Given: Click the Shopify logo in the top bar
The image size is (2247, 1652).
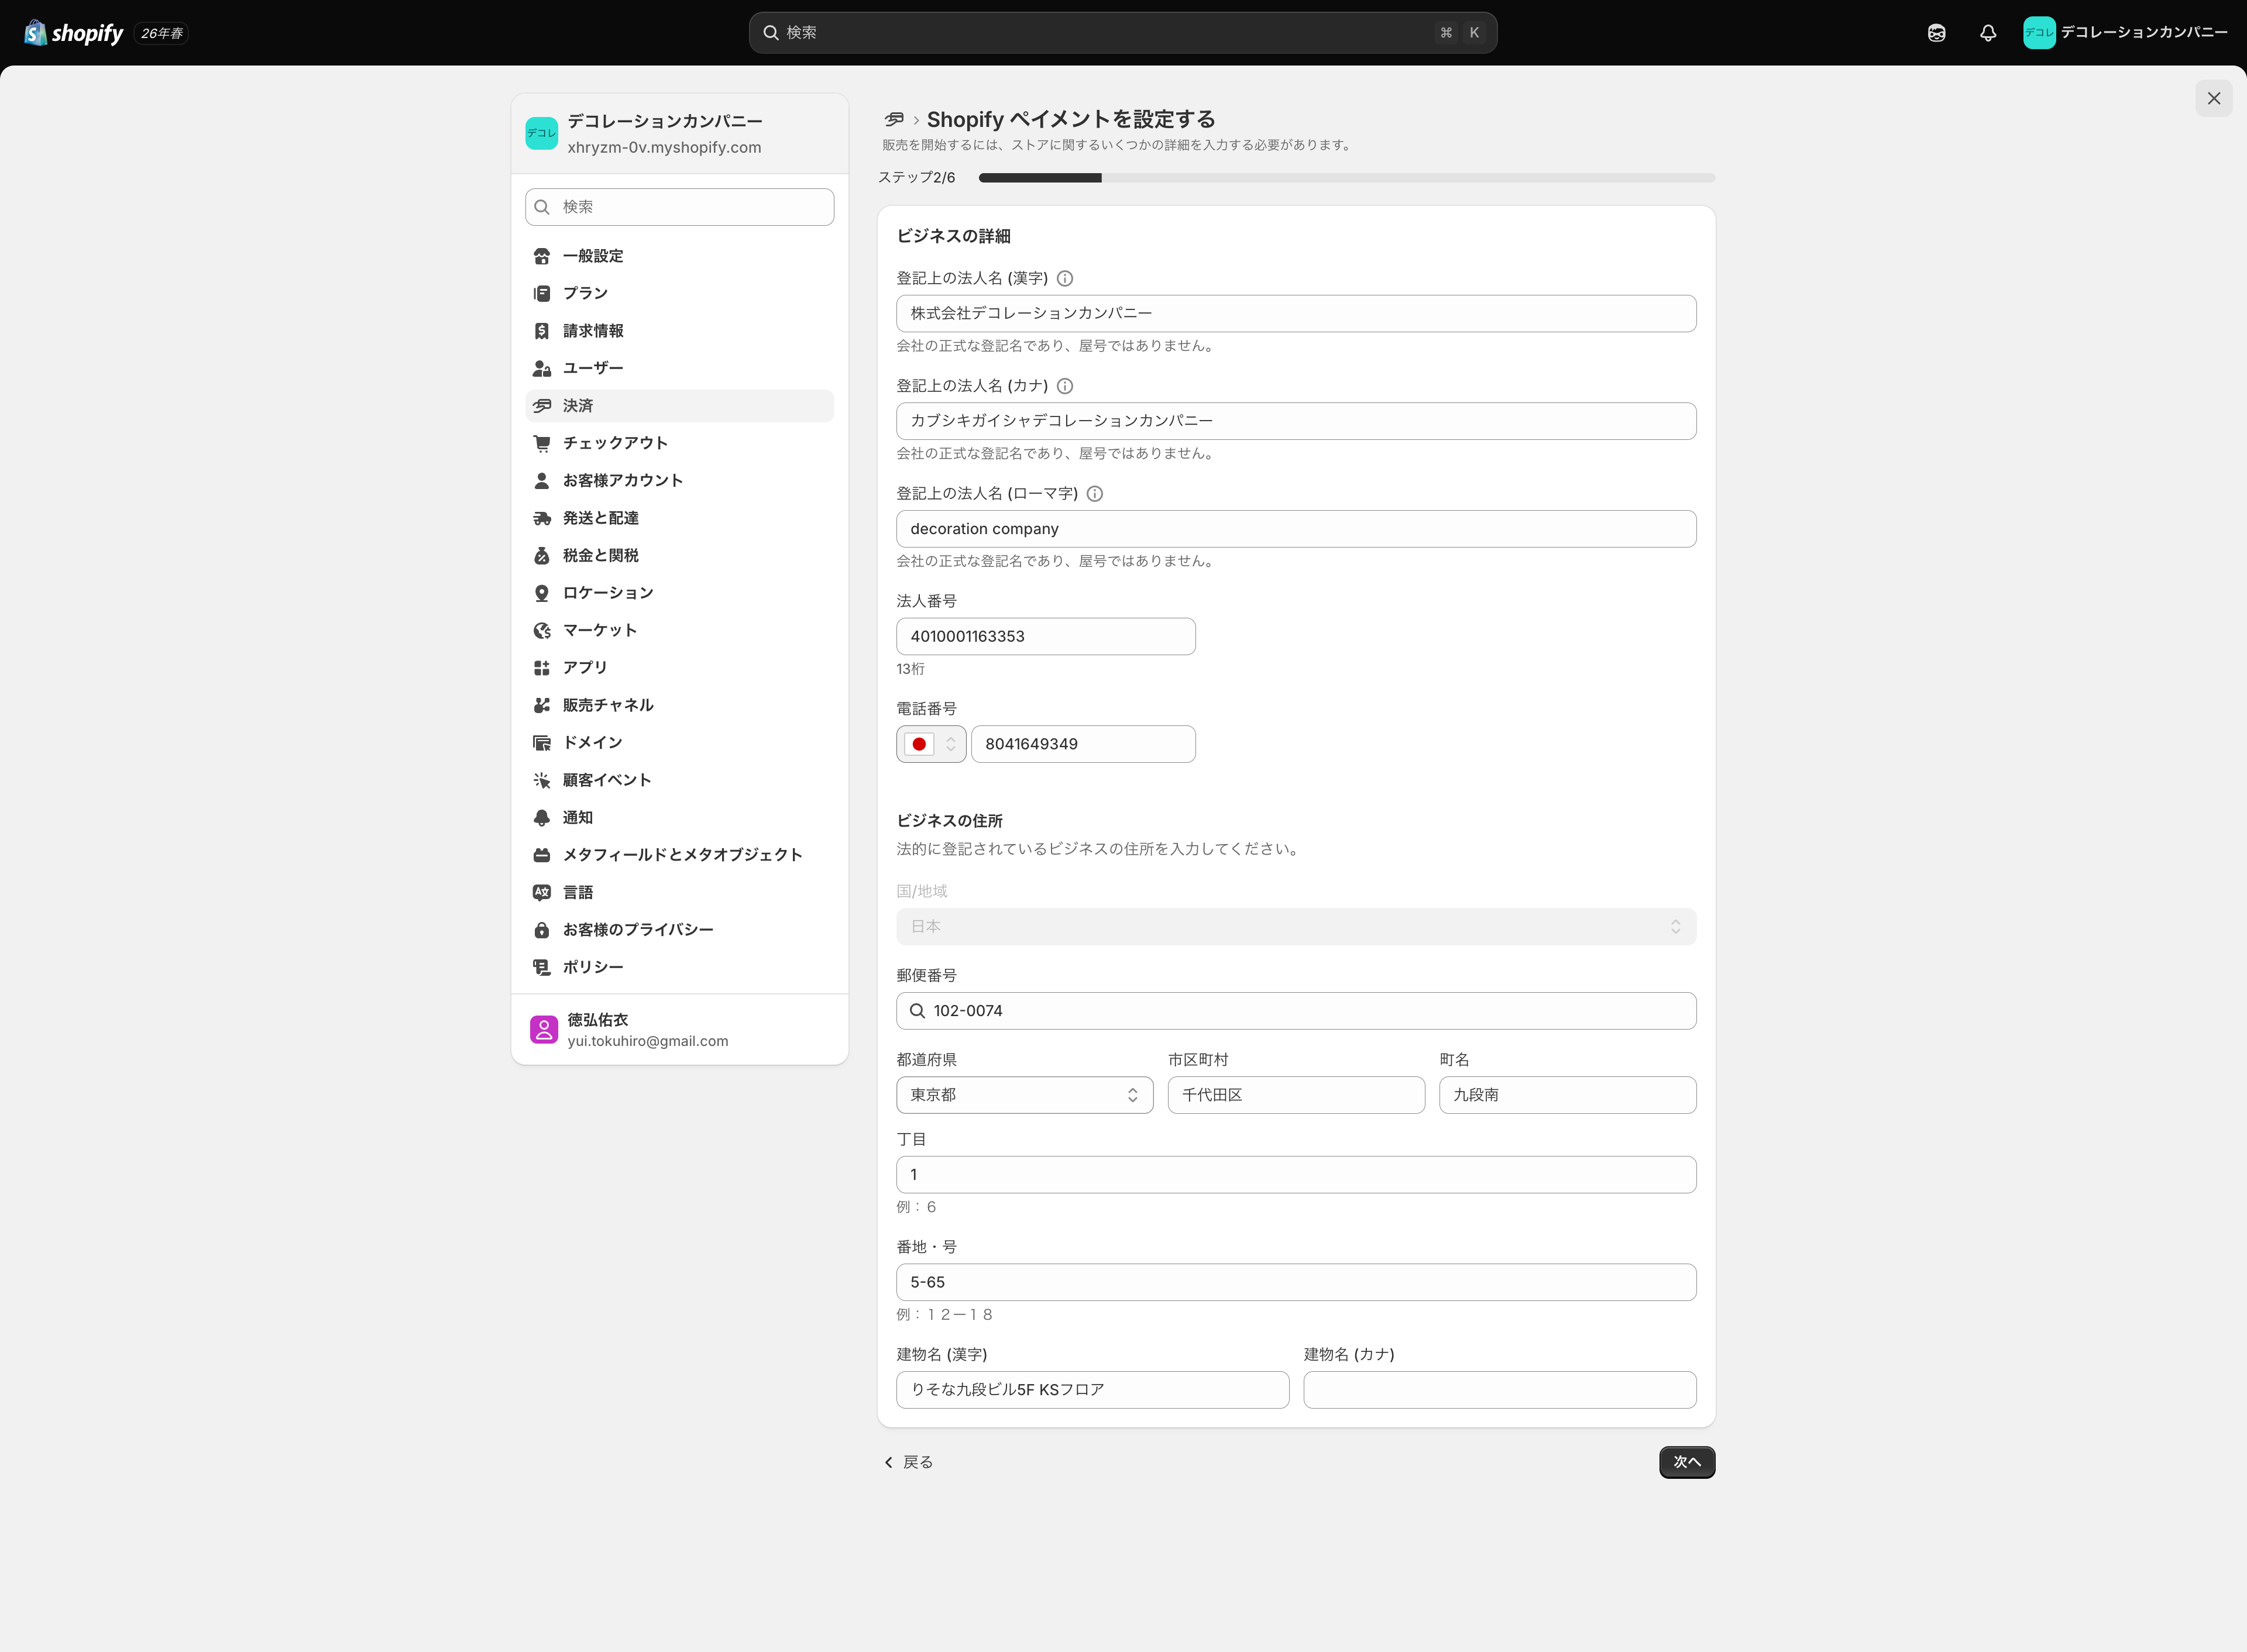Looking at the screenshot, I should point(73,33).
